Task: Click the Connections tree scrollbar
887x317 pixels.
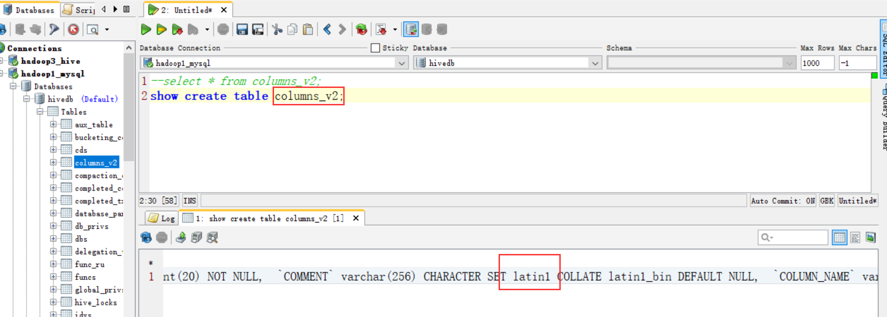Action: point(129,108)
